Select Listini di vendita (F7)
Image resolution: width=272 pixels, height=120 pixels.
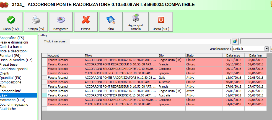coord(16,60)
